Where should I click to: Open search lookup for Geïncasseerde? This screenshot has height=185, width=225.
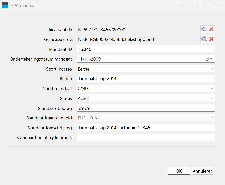[x=204, y=39]
